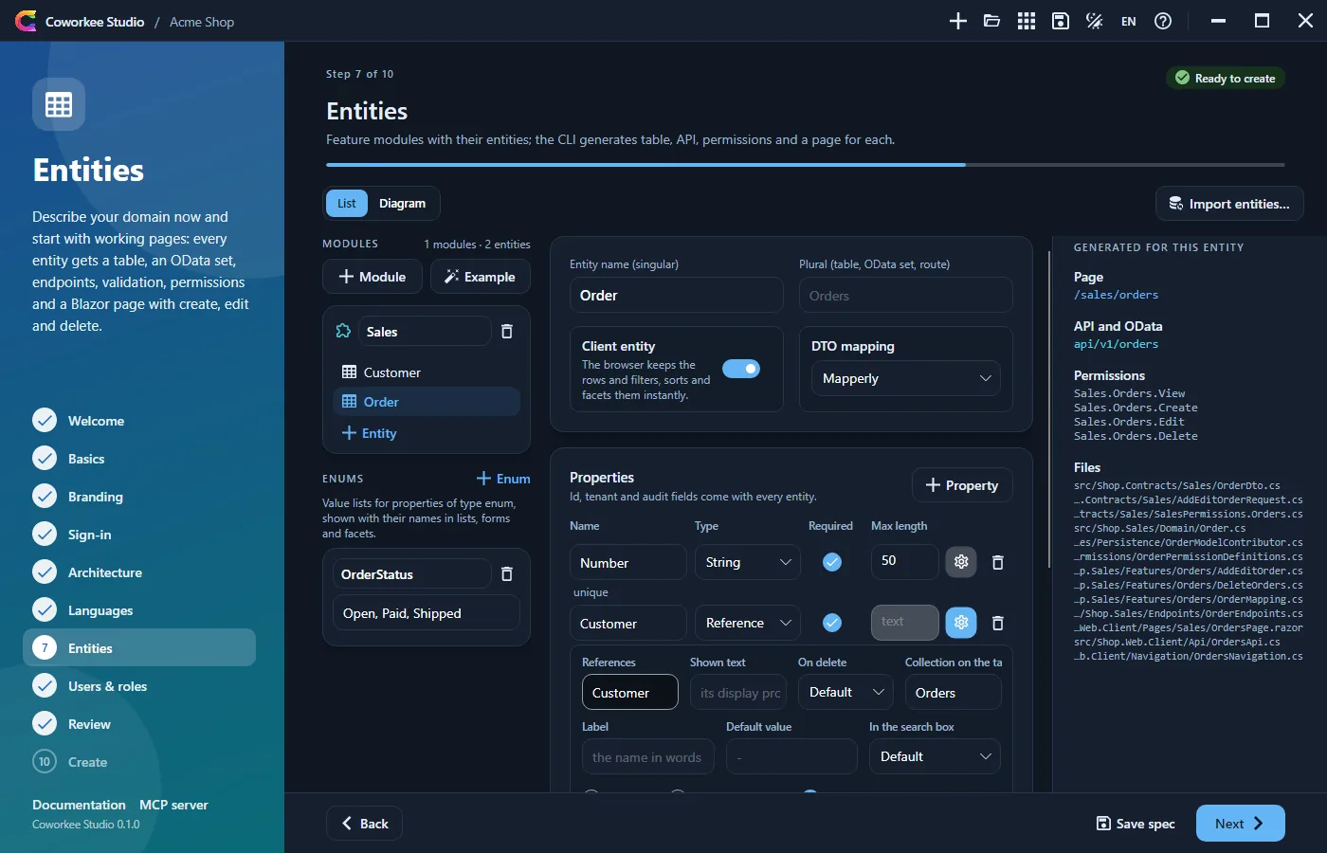This screenshot has width=1327, height=853.
Task: Click the save disk icon in title bar
Action: tap(1061, 21)
